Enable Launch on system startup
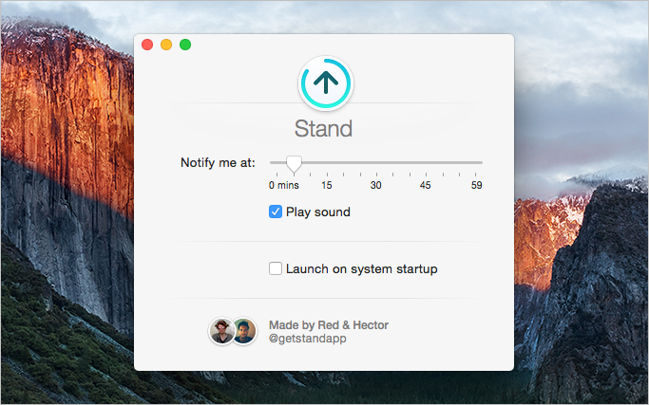Viewport: 649px width, 405px height. point(276,268)
